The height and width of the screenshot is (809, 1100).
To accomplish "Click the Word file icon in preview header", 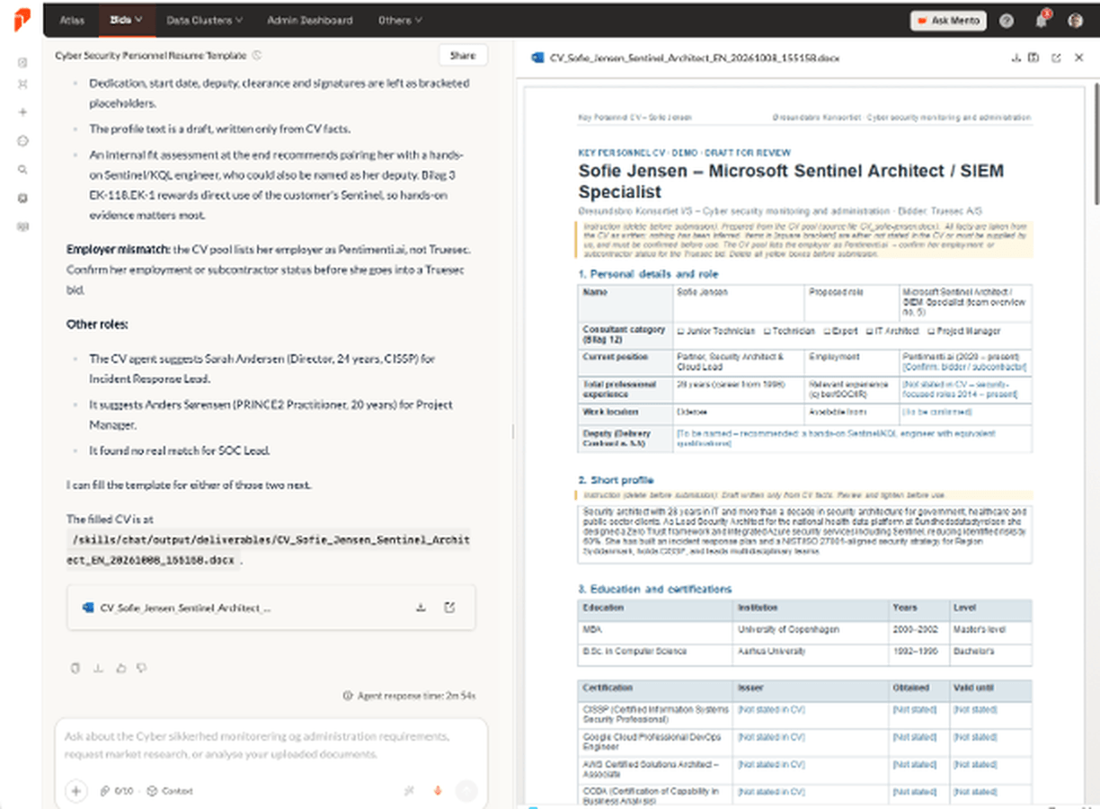I will point(537,58).
